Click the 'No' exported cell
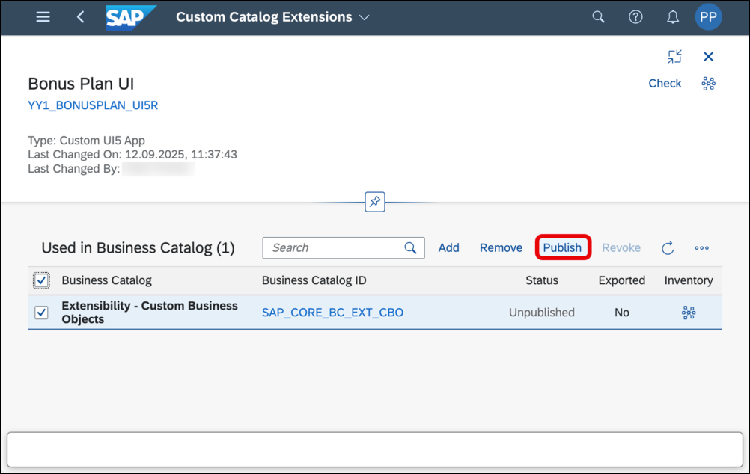Screen dimensions: 750x474 coord(621,313)
